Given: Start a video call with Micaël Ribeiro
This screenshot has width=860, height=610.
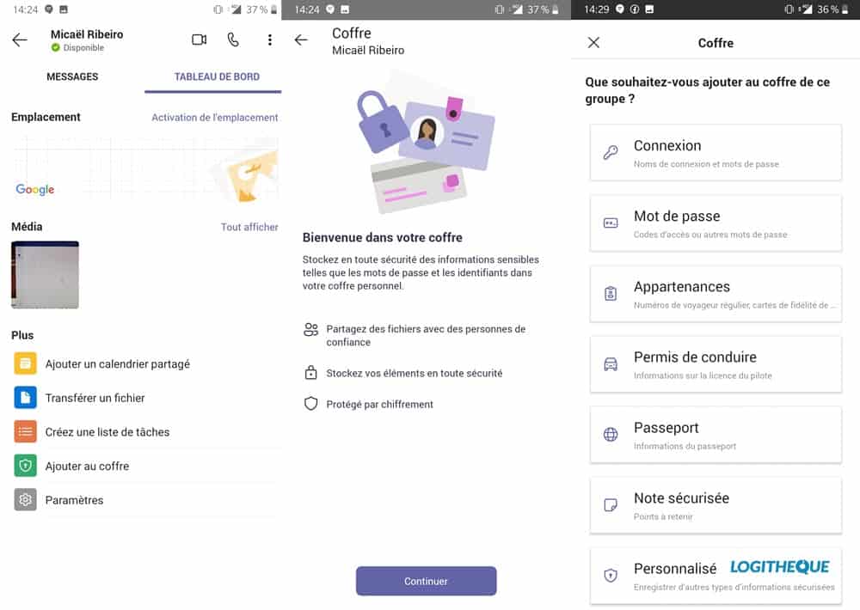Looking at the screenshot, I should 200,40.
